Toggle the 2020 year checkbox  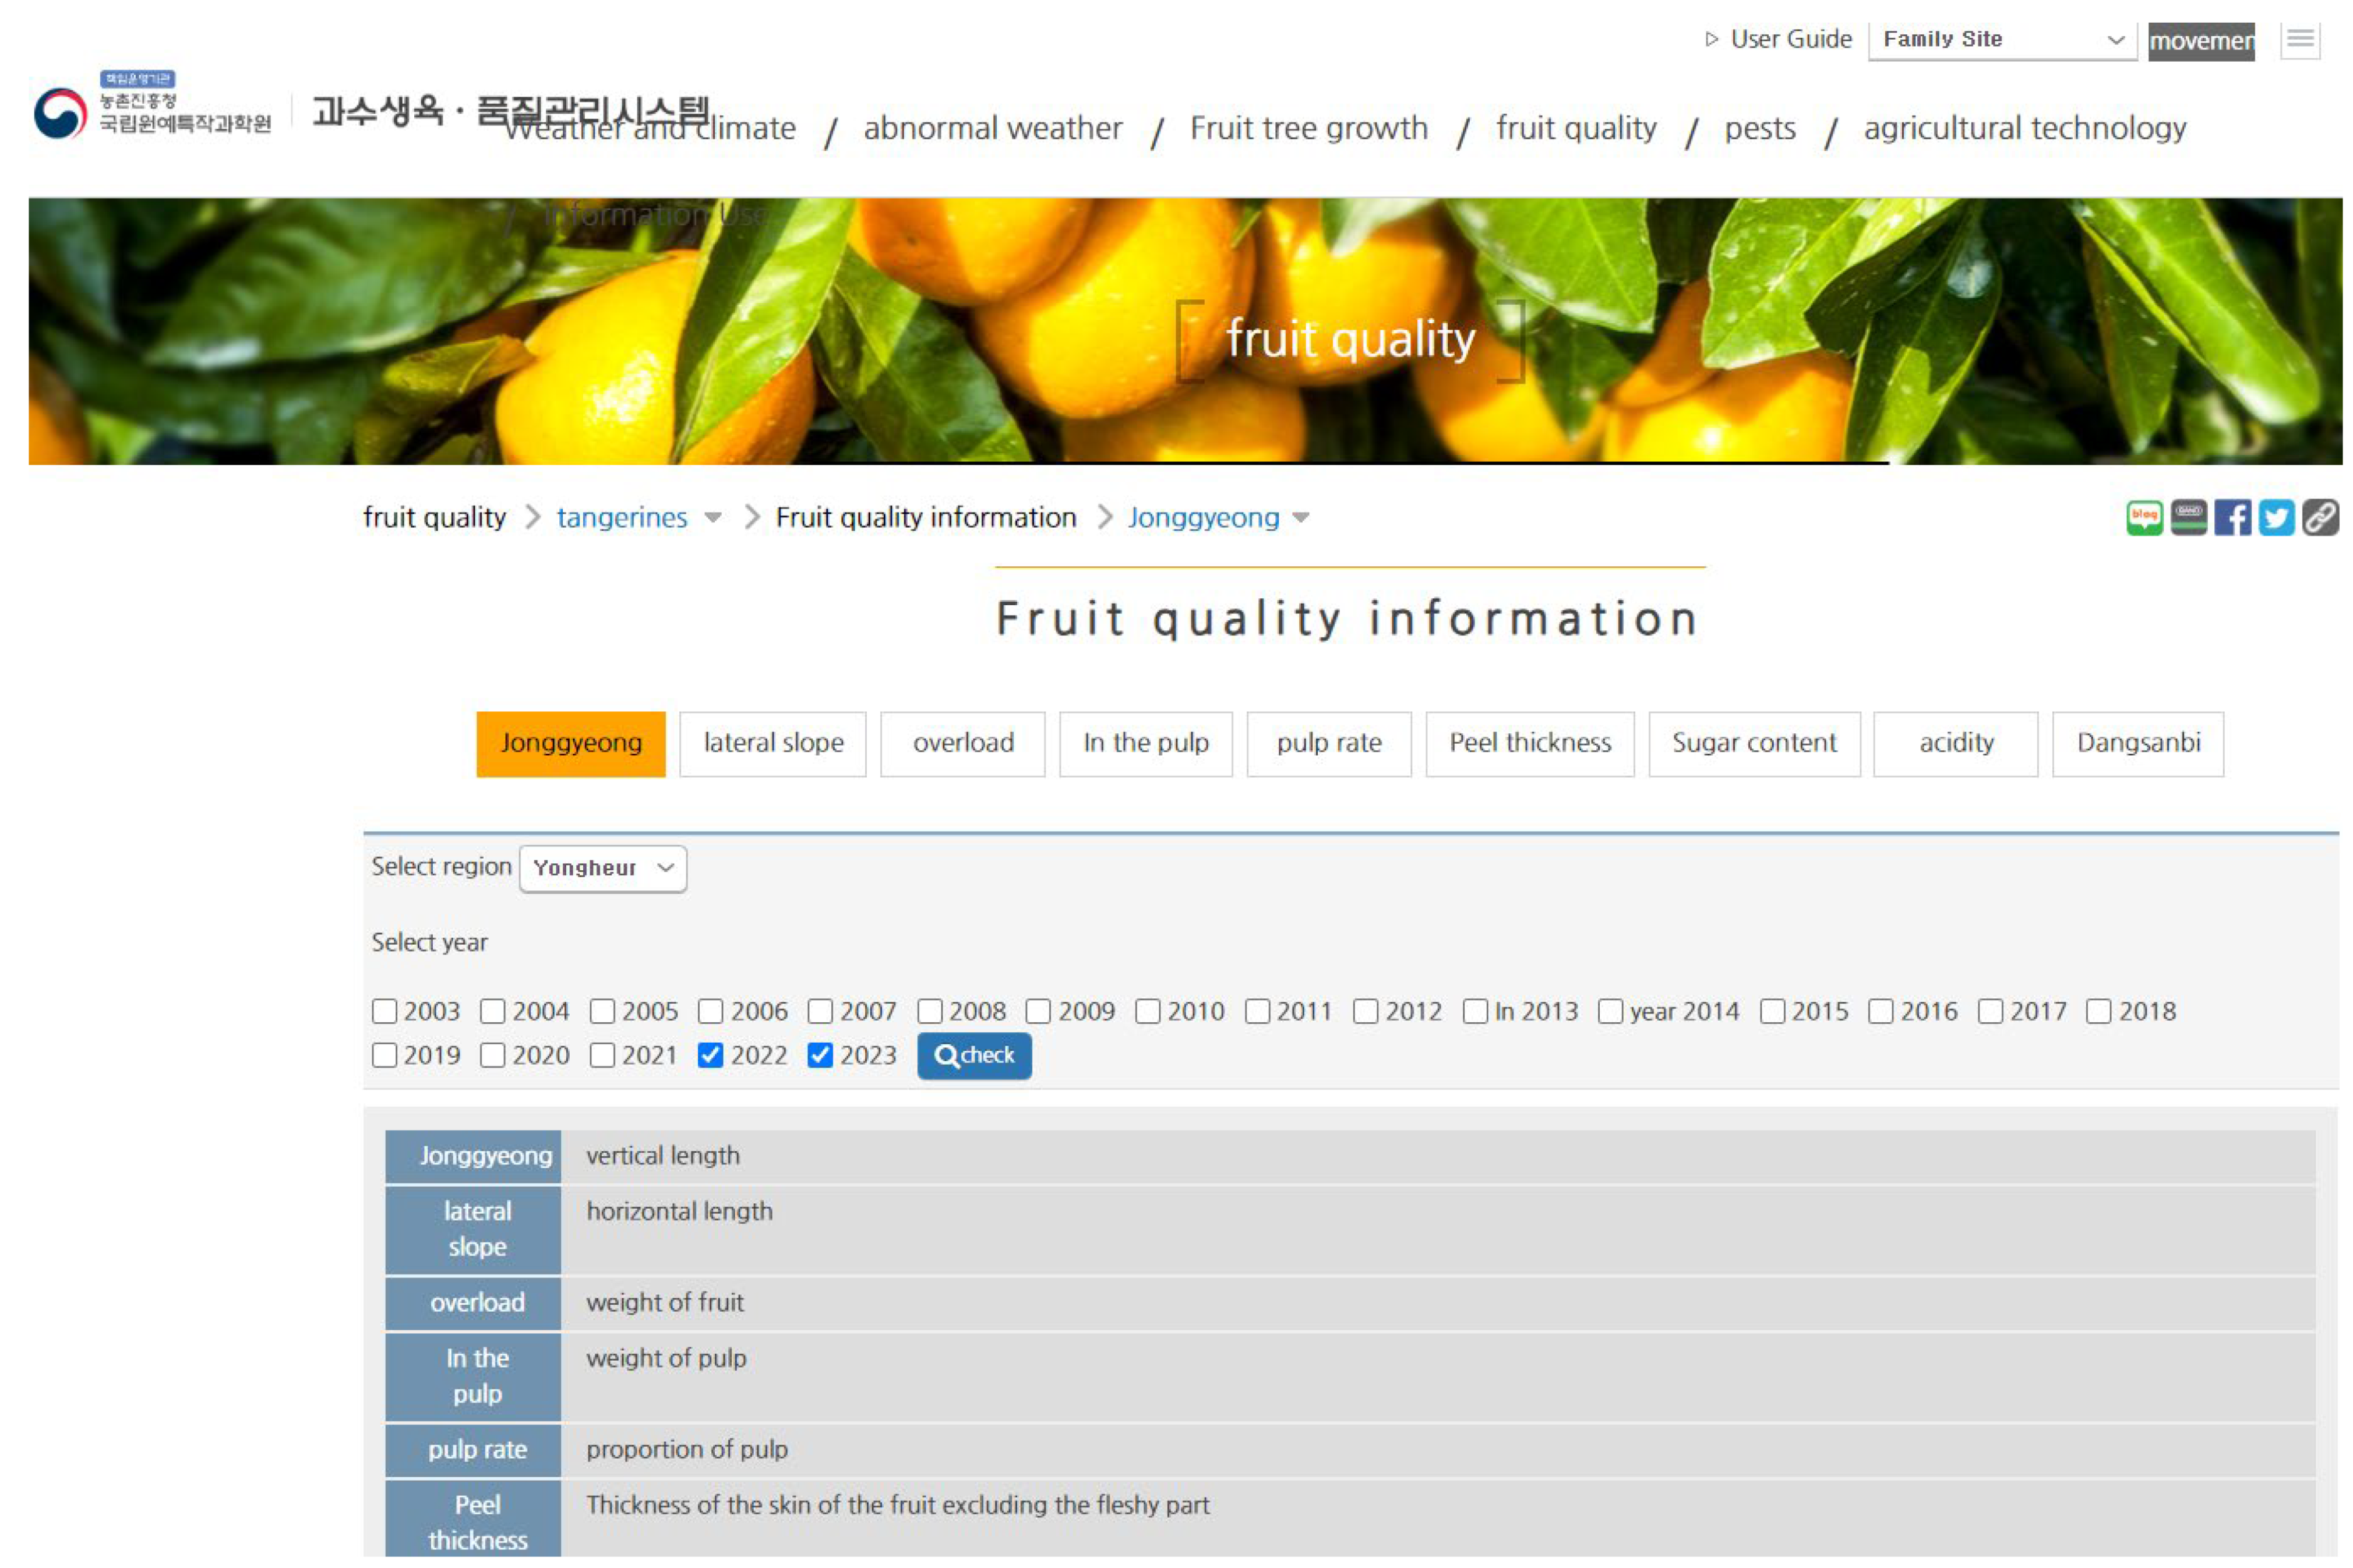point(492,1055)
